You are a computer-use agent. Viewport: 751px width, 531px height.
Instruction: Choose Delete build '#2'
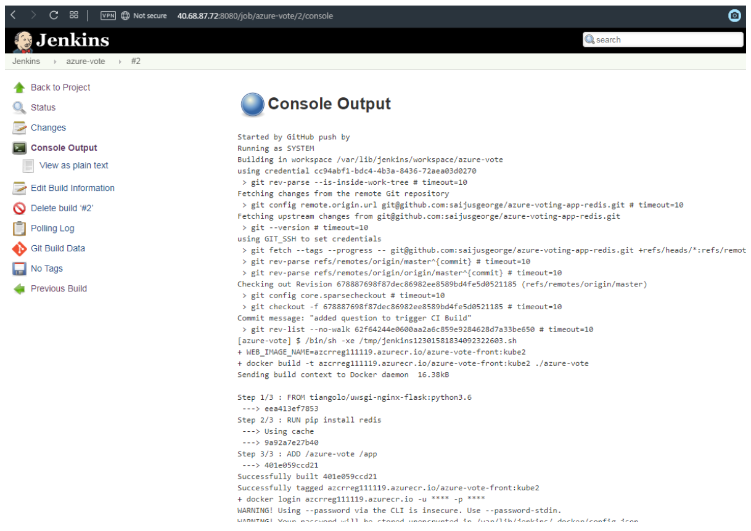[x=62, y=208]
